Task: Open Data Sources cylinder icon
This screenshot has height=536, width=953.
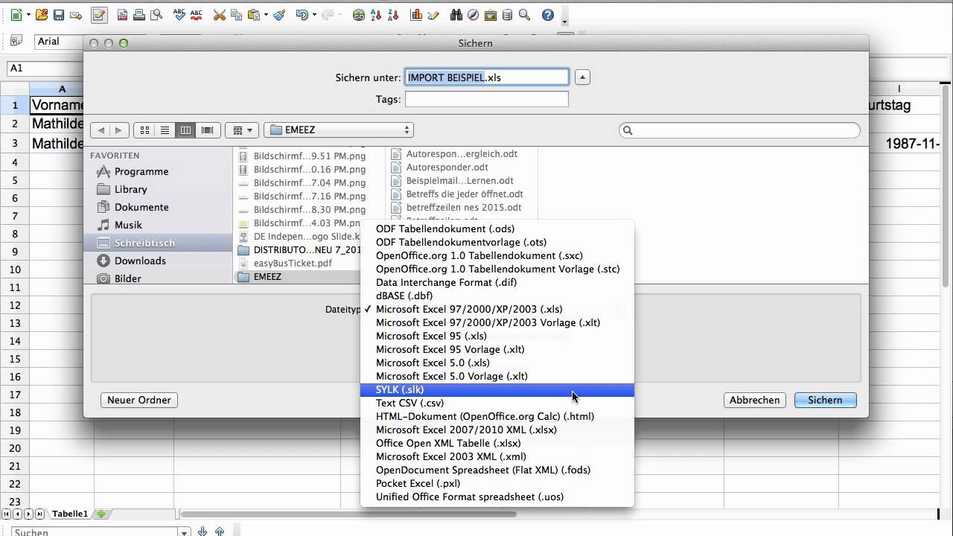Action: tap(508, 14)
